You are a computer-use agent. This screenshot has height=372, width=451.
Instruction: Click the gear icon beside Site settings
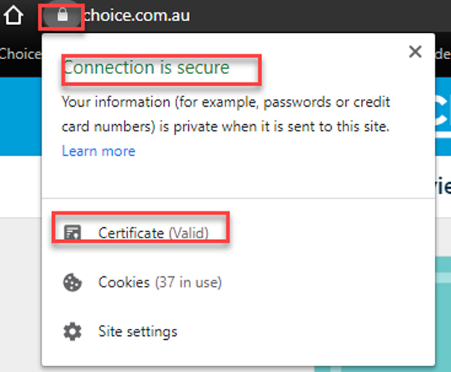72,332
